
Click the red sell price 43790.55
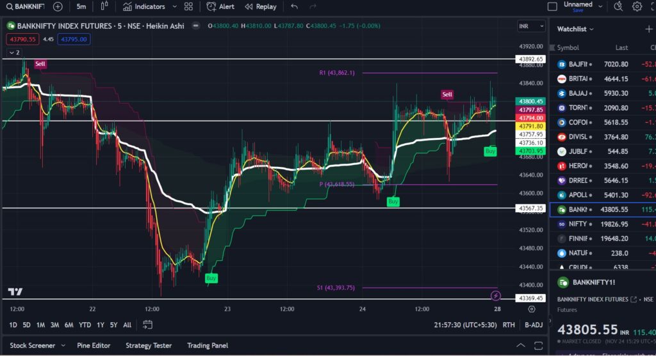click(x=22, y=39)
